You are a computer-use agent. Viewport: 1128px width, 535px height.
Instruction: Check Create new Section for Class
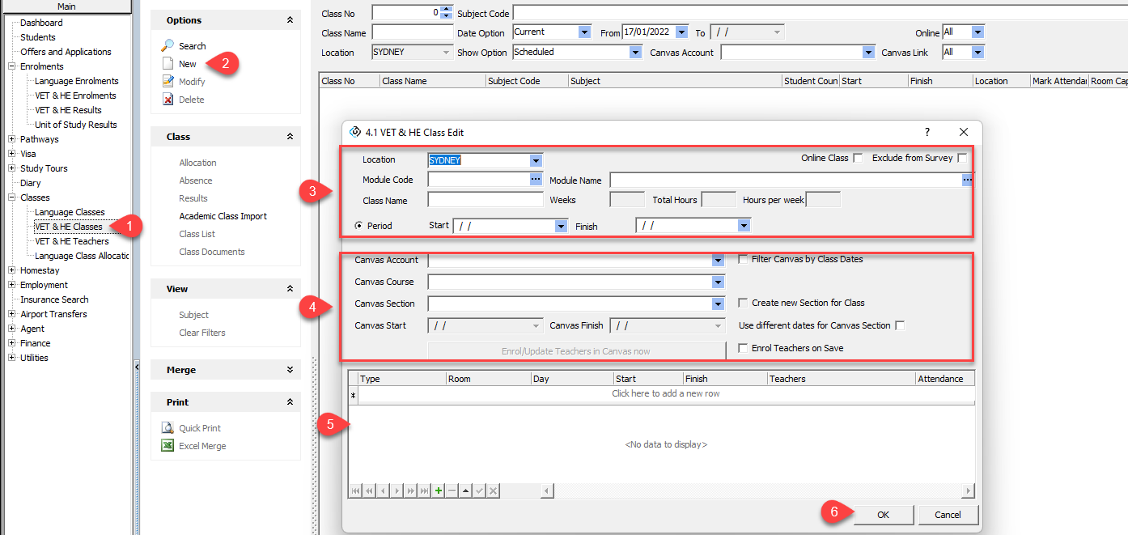click(x=744, y=303)
